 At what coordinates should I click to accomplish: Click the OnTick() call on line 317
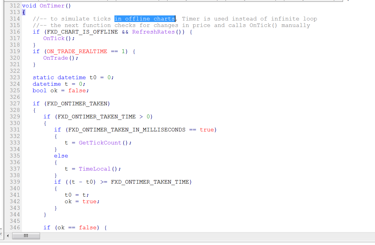coord(59,38)
